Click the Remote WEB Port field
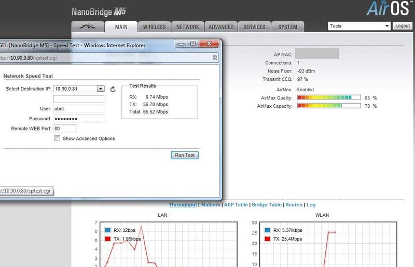Viewport: 415px width, 267px height. 65,129
